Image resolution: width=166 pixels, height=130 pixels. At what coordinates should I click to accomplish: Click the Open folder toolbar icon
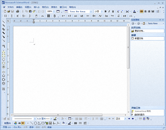click(x=9, y=11)
